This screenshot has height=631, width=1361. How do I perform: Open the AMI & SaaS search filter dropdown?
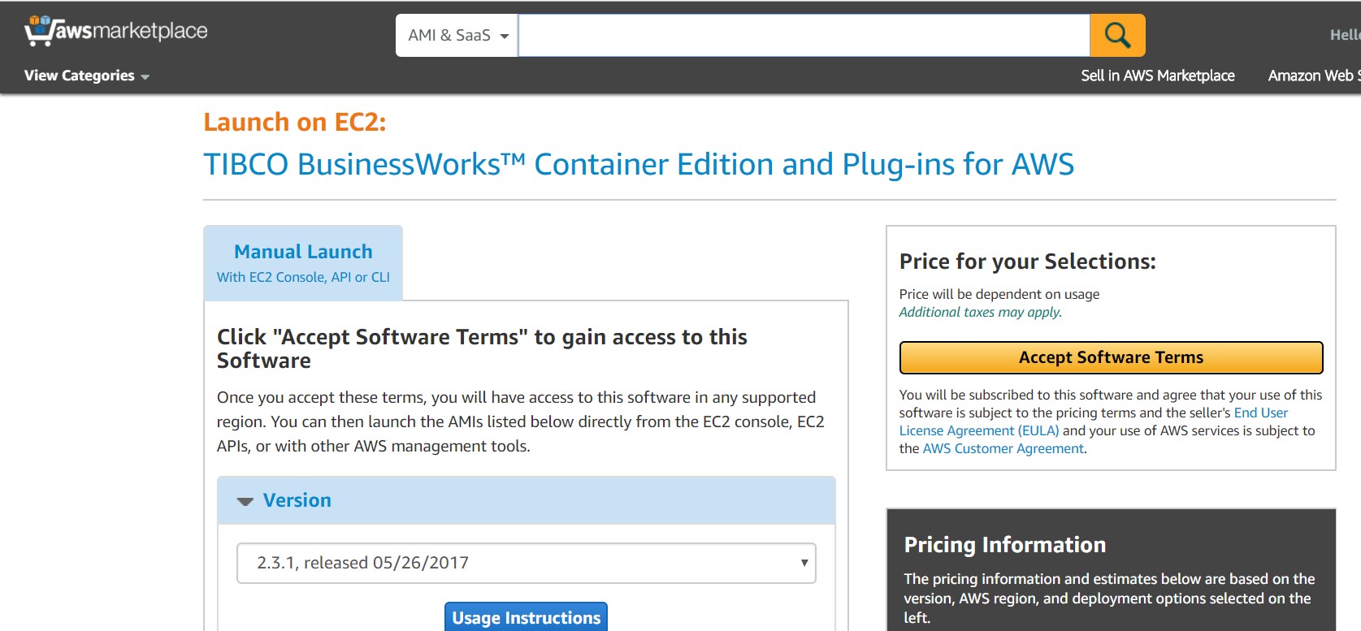click(x=457, y=36)
